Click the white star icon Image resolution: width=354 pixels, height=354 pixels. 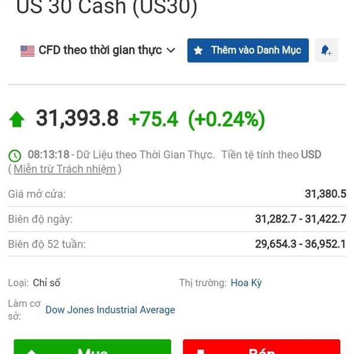coord(198,50)
